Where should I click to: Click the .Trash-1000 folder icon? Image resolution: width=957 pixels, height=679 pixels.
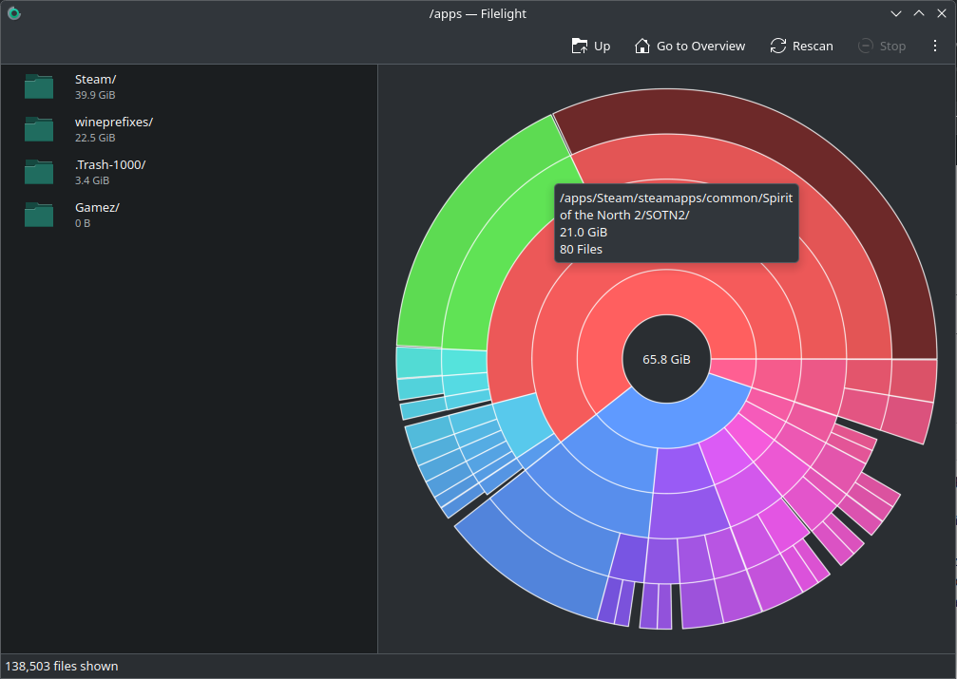click(x=39, y=172)
